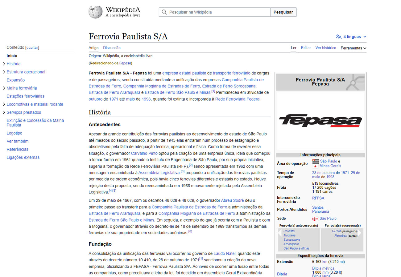Open the Bitola link in infobox
401x277 pixels.
coord(282,274)
